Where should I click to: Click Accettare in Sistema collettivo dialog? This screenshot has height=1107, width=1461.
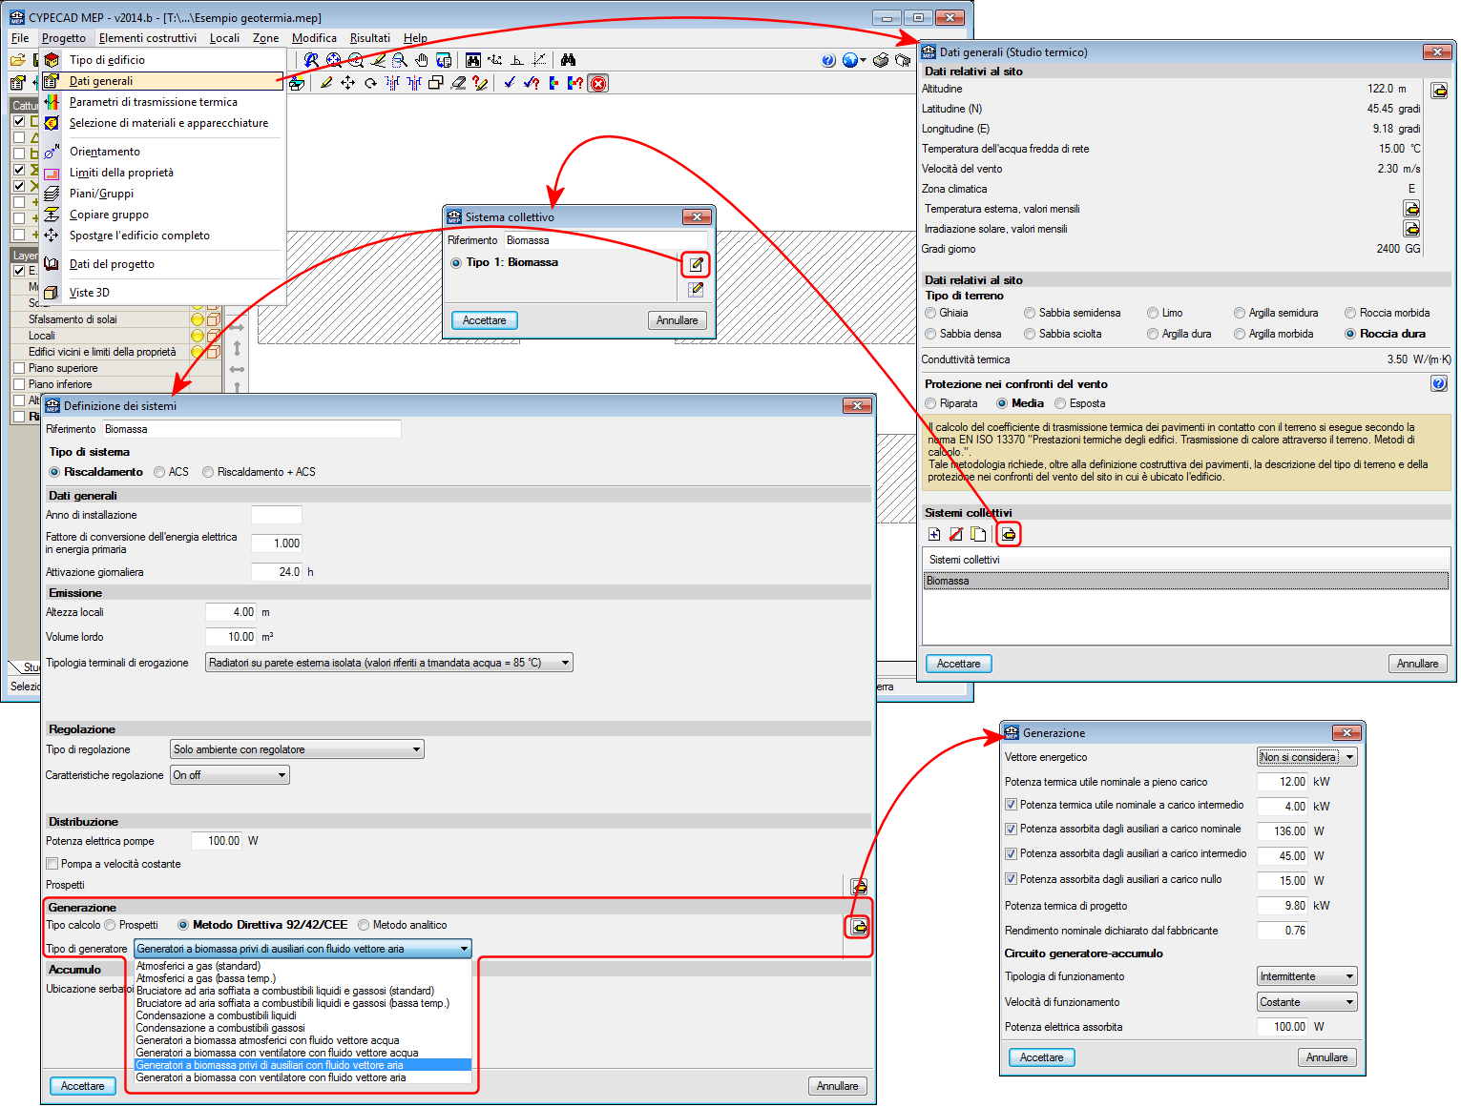pos(485,320)
